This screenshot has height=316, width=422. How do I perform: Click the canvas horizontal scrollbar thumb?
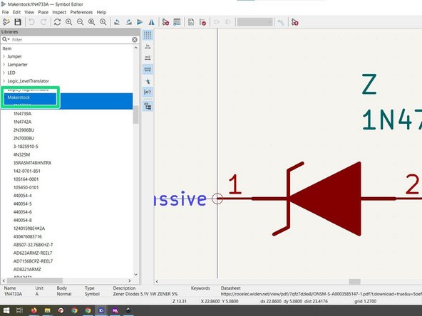355,281
